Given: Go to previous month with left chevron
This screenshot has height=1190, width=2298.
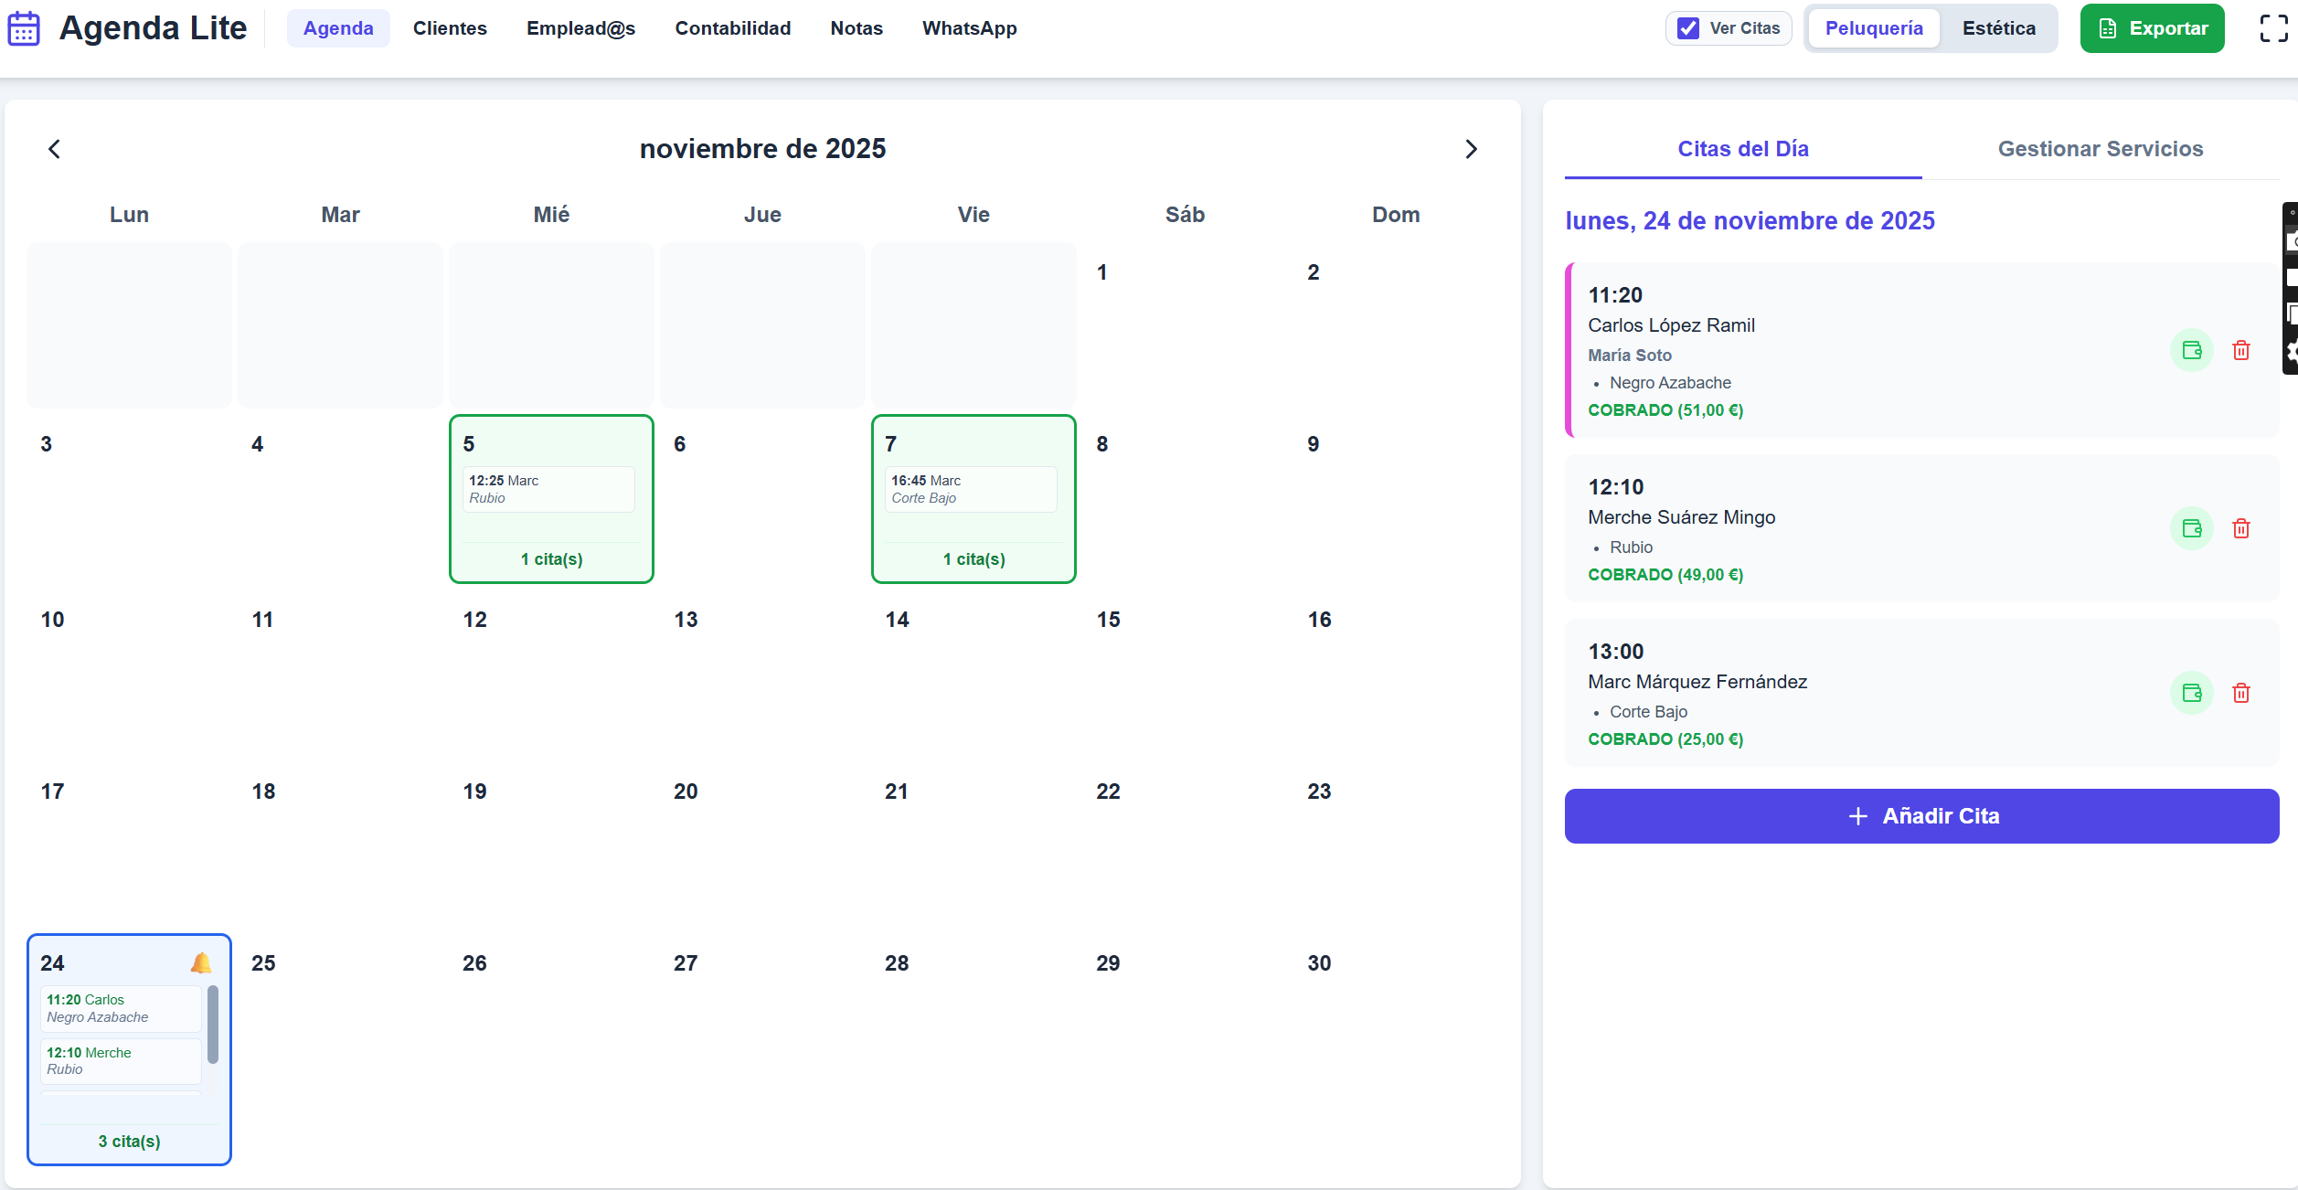Looking at the screenshot, I should click(x=54, y=148).
